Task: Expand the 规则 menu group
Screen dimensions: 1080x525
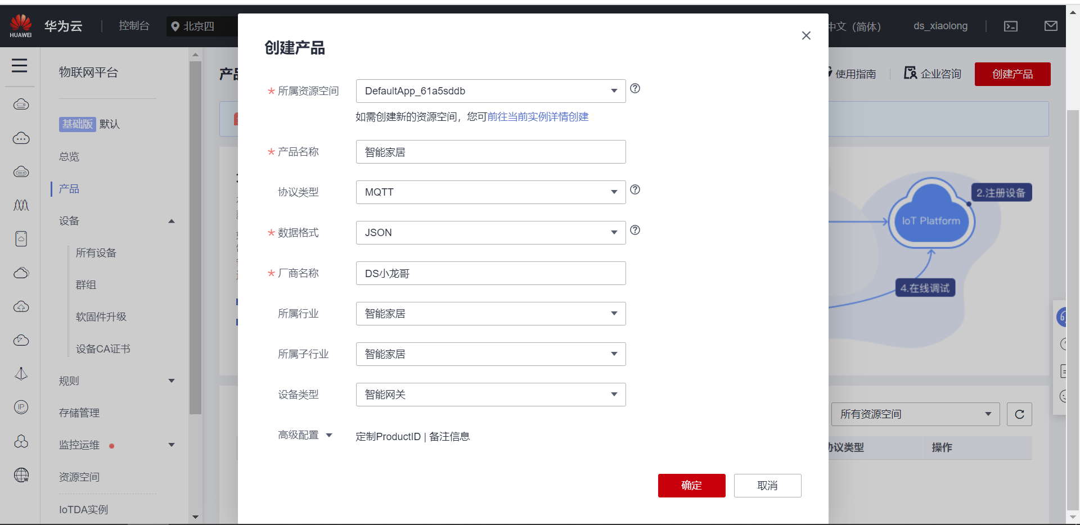Action: point(172,381)
